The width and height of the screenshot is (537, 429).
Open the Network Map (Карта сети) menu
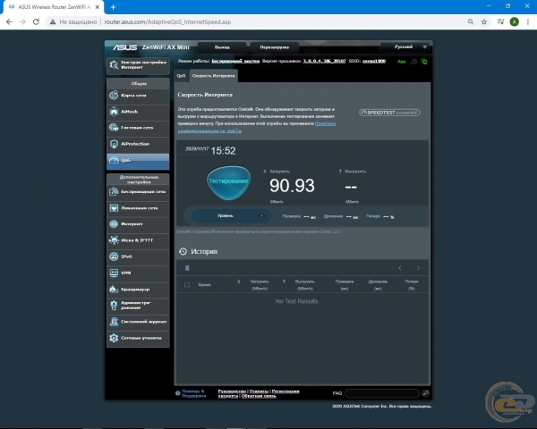pyautogui.click(x=138, y=96)
